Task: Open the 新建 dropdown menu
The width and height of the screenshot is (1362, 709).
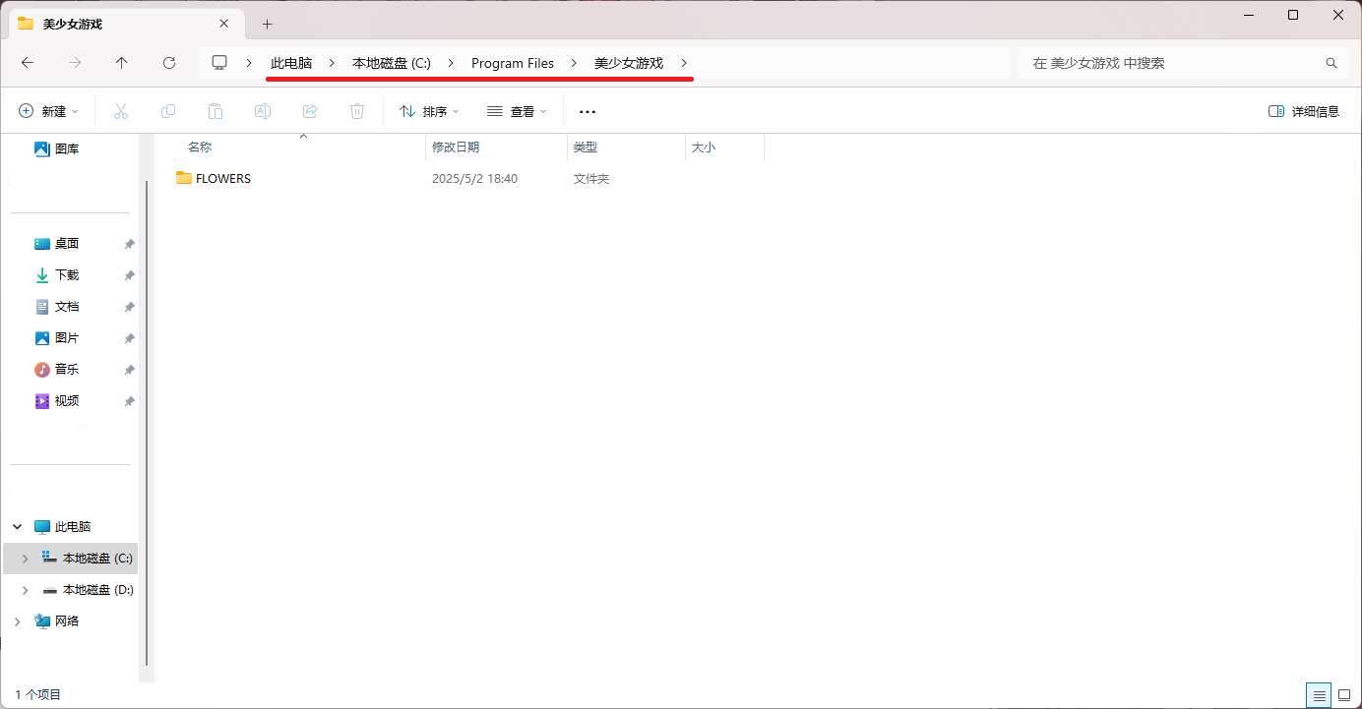Action: click(48, 111)
